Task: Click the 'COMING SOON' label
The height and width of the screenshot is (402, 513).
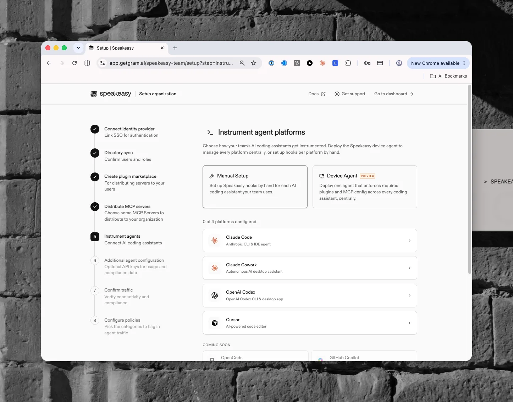Action: (216, 345)
